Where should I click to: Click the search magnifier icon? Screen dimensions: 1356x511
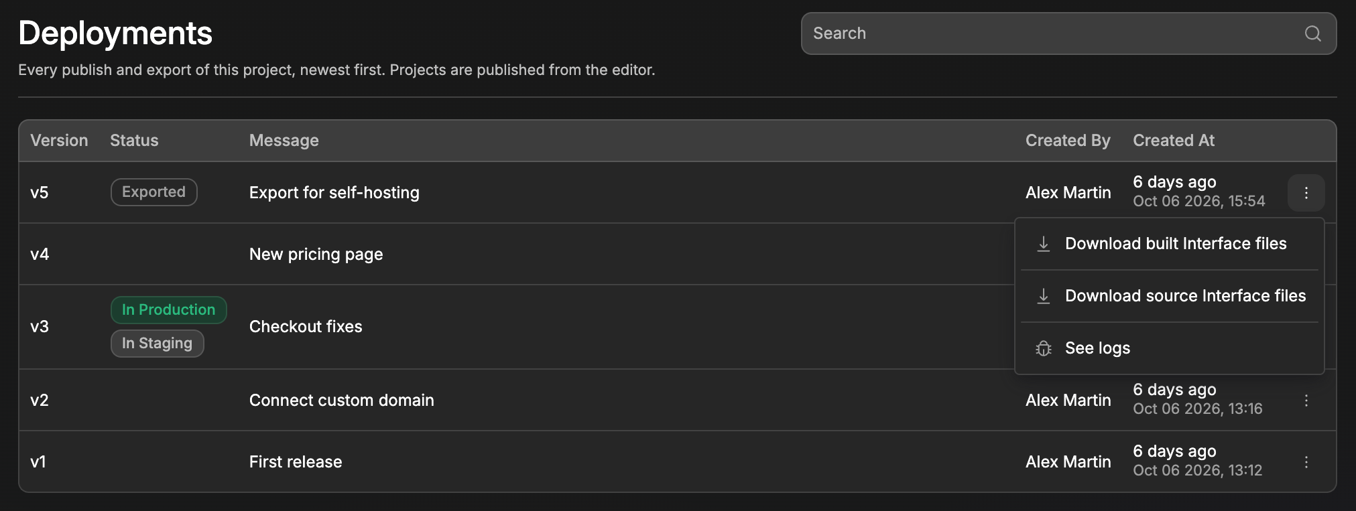(1312, 33)
